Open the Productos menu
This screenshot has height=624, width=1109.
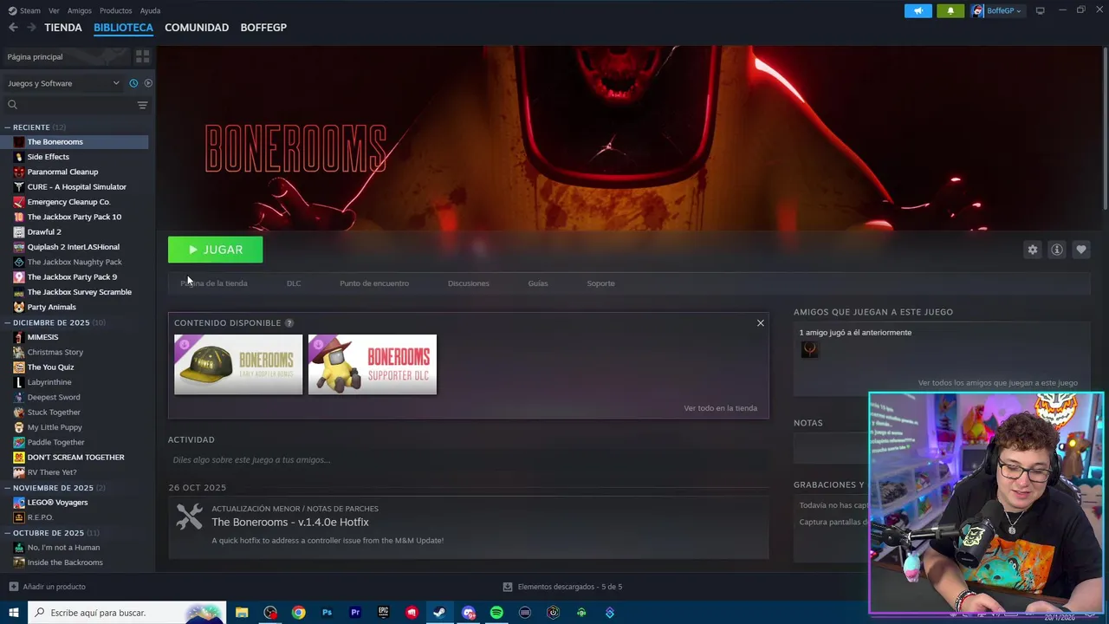pos(116,10)
